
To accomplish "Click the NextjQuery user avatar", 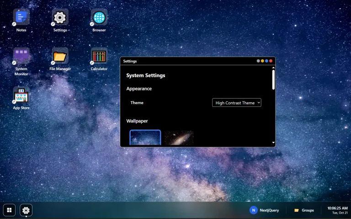I will tap(253, 210).
